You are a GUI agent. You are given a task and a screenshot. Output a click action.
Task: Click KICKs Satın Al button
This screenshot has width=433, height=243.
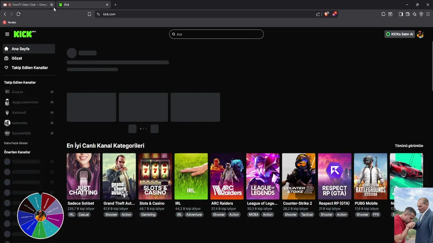pyautogui.click(x=400, y=34)
